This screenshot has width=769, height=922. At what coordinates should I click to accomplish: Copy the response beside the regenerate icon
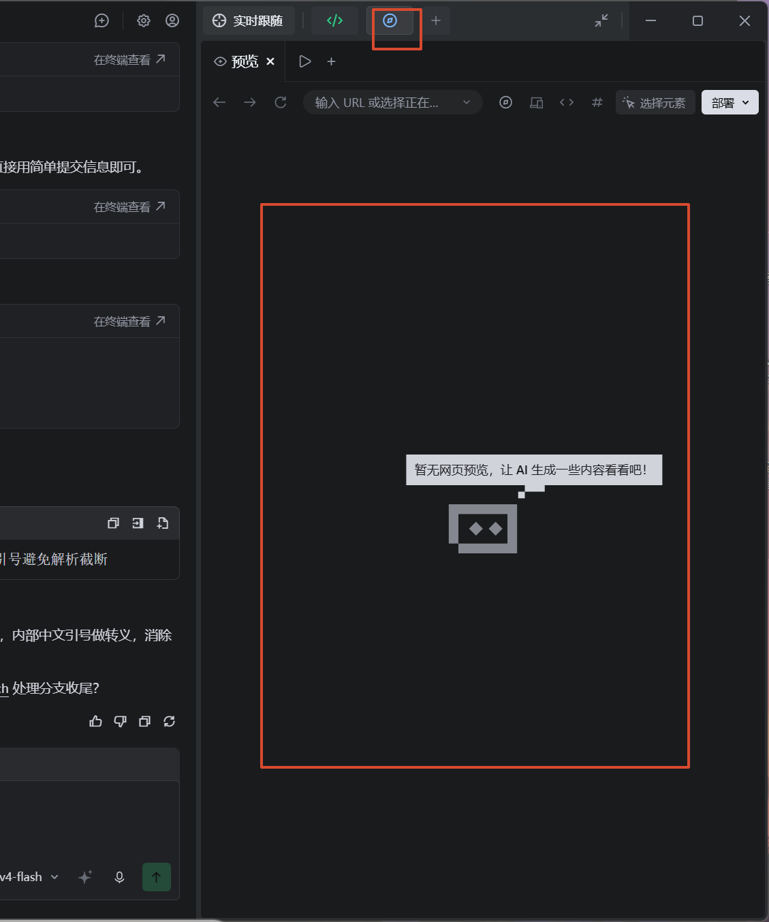(x=144, y=721)
